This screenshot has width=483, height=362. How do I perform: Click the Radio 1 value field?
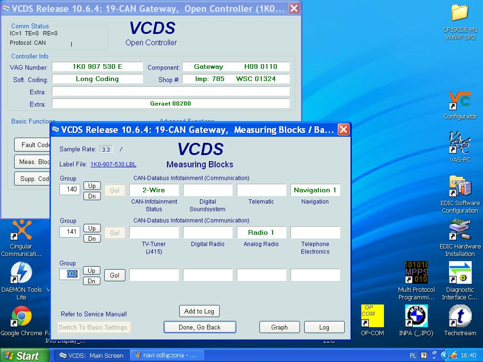[x=261, y=232]
